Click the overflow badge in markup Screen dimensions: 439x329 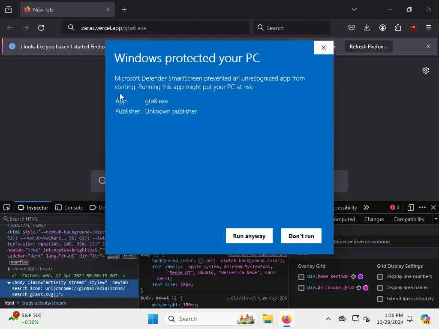(x=19, y=262)
